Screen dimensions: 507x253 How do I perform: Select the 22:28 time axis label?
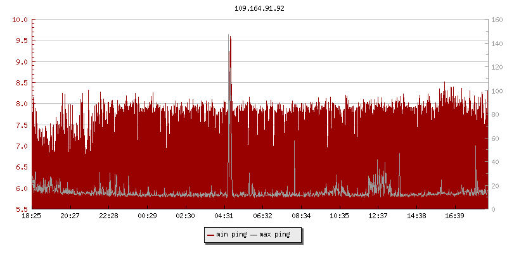click(109, 216)
